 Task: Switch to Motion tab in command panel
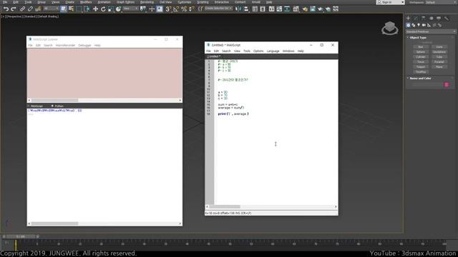pos(431,19)
